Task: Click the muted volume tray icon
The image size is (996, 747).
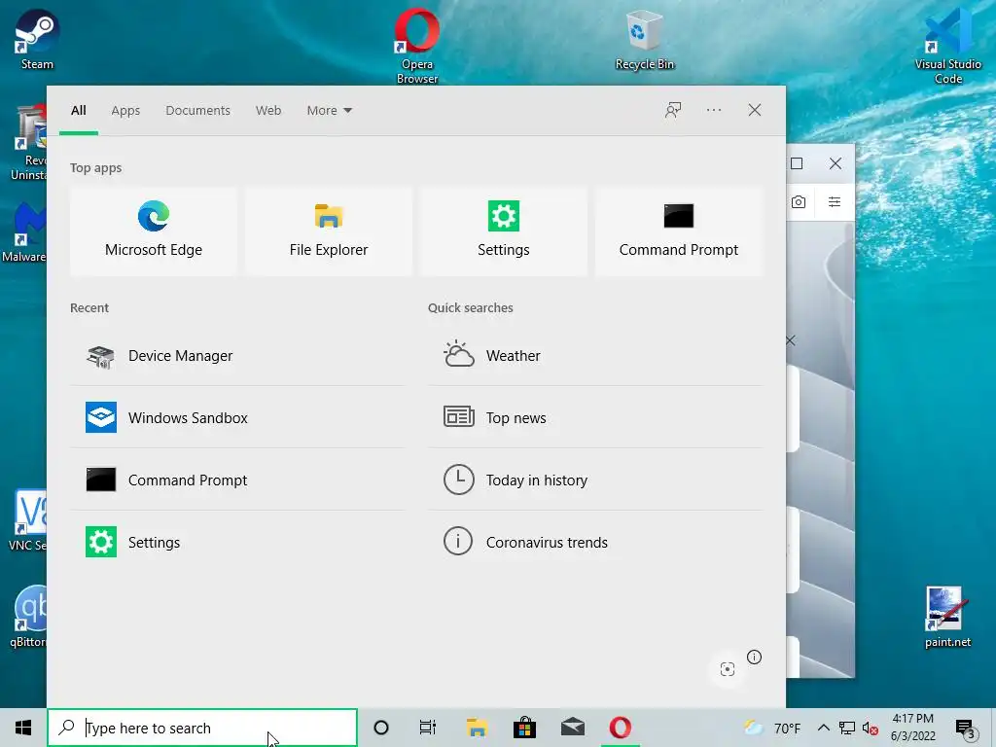Action: [870, 728]
